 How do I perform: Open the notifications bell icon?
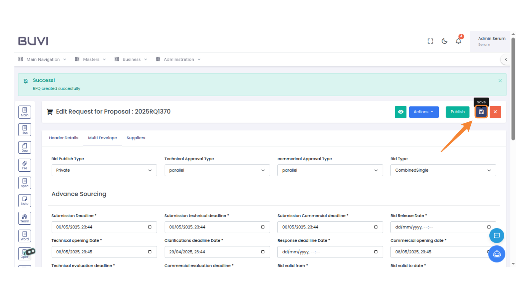[458, 41]
